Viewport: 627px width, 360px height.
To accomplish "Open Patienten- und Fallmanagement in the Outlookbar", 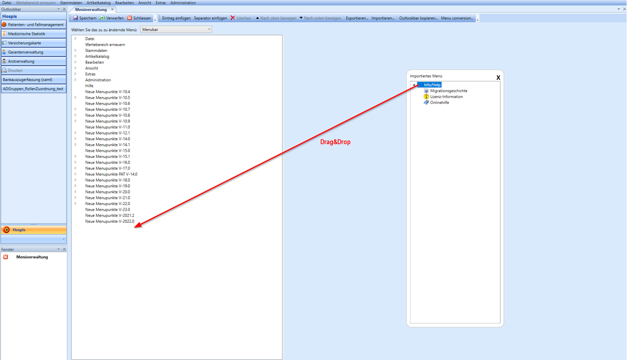I will (33, 25).
